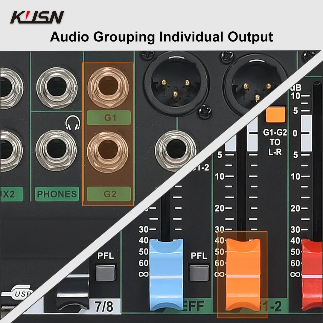Click the orange G1-2 fader cap

tap(243, 275)
